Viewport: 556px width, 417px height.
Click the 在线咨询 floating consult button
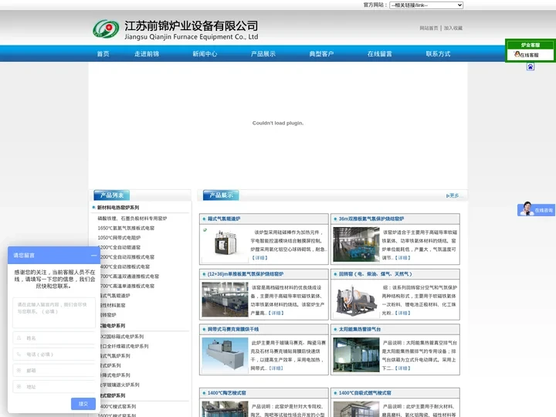536,209
